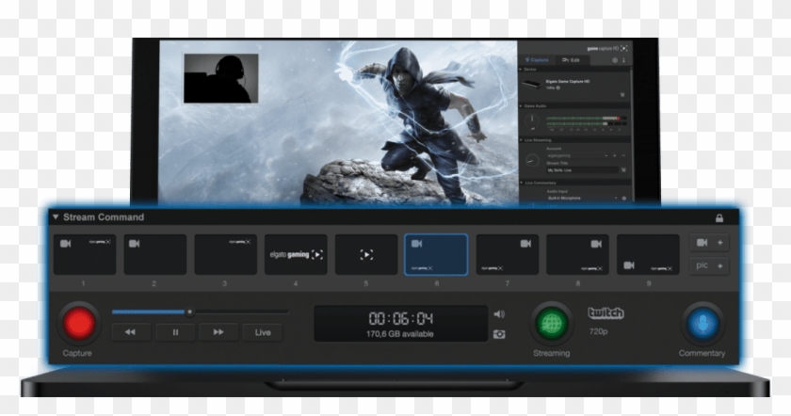
Task: Click the Stream Title input field
Action: point(582,170)
